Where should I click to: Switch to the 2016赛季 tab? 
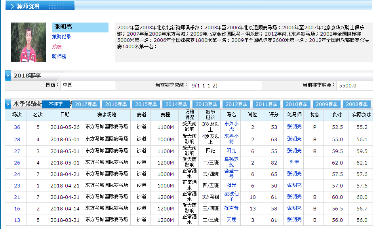[116, 104]
